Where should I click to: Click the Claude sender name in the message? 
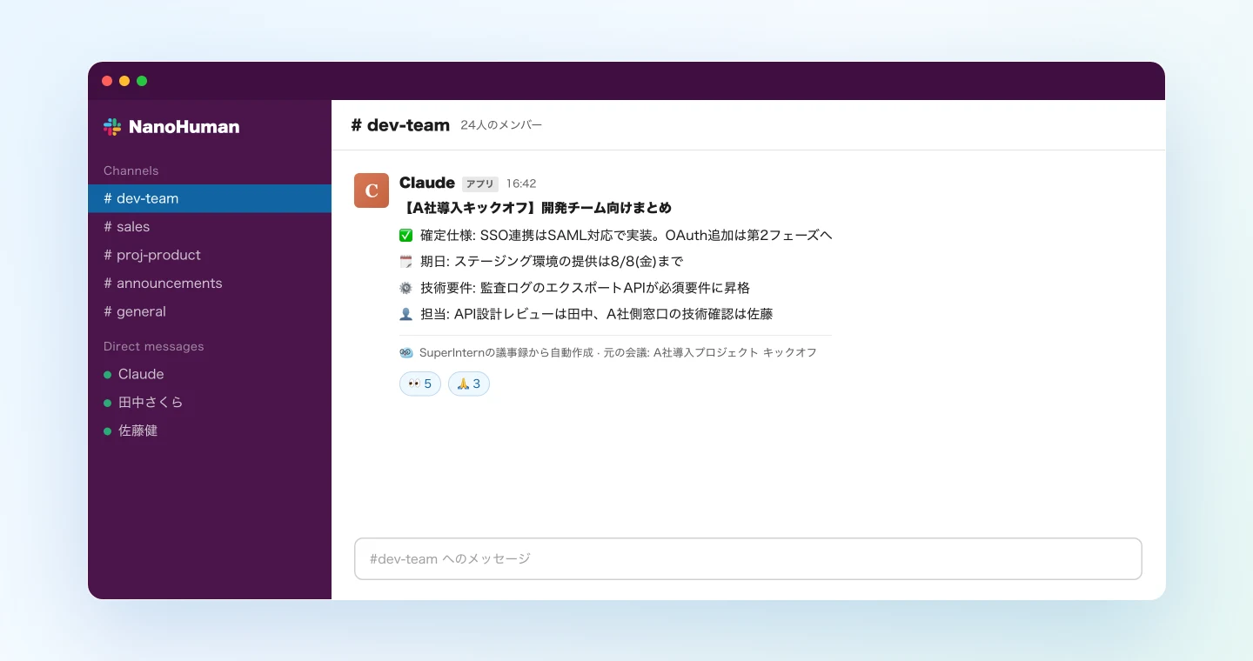pyautogui.click(x=427, y=183)
